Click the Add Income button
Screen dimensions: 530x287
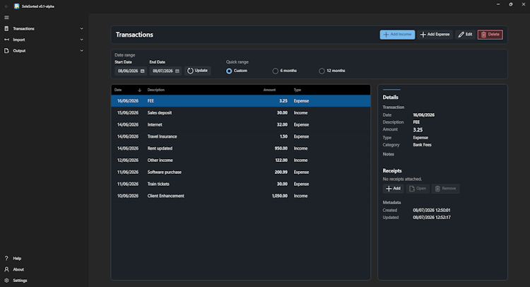[397, 35]
